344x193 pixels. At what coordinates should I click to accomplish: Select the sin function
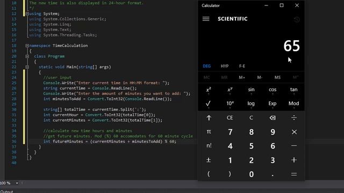tap(251, 90)
